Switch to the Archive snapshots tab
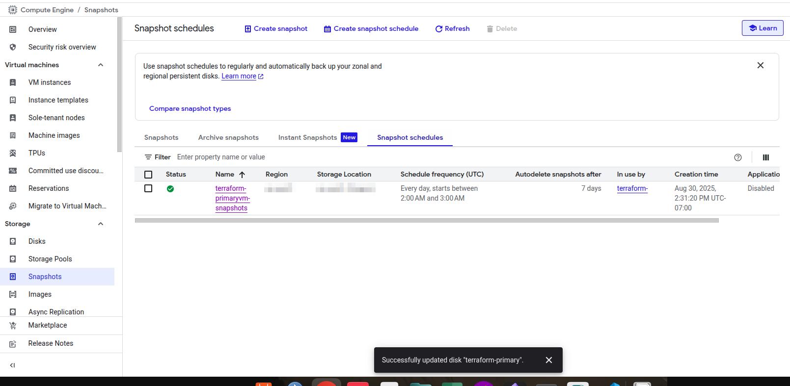Image resolution: width=790 pixels, height=386 pixels. pyautogui.click(x=228, y=137)
